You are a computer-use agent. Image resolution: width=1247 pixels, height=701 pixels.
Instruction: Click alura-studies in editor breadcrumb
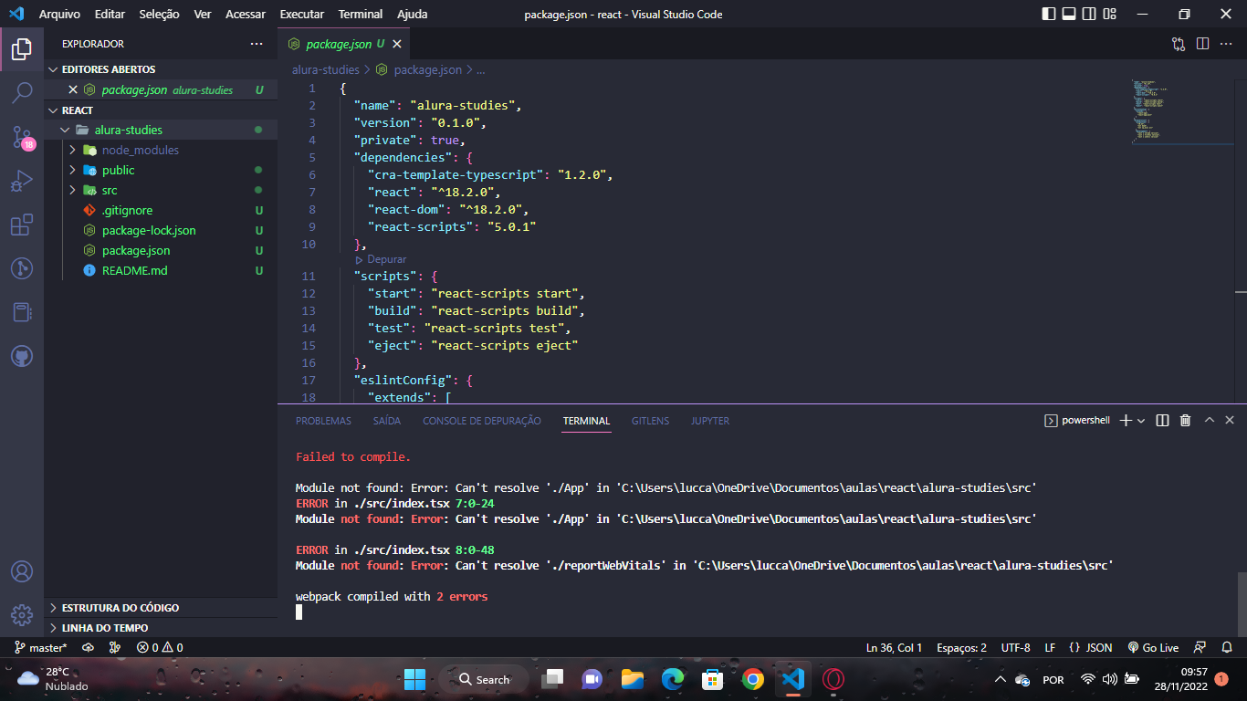[x=326, y=69]
